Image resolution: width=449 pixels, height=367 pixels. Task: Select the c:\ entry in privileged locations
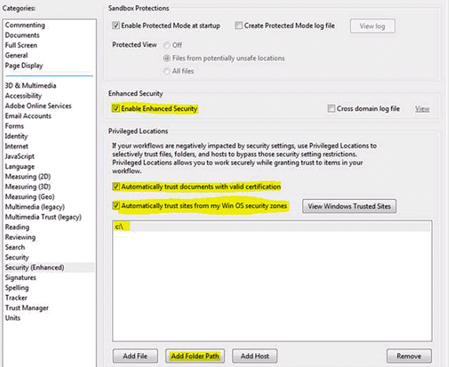click(272, 227)
